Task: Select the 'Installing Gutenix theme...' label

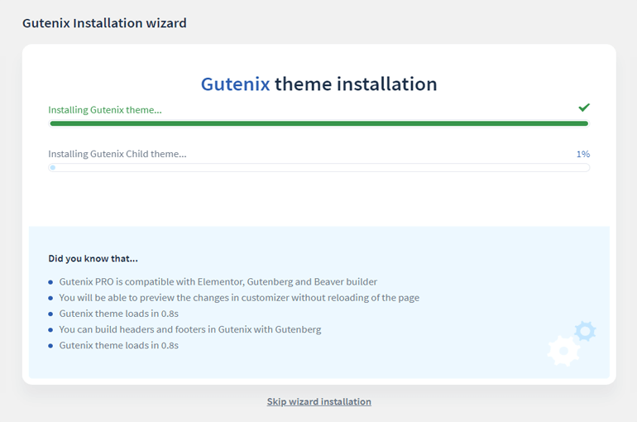Action: point(105,110)
